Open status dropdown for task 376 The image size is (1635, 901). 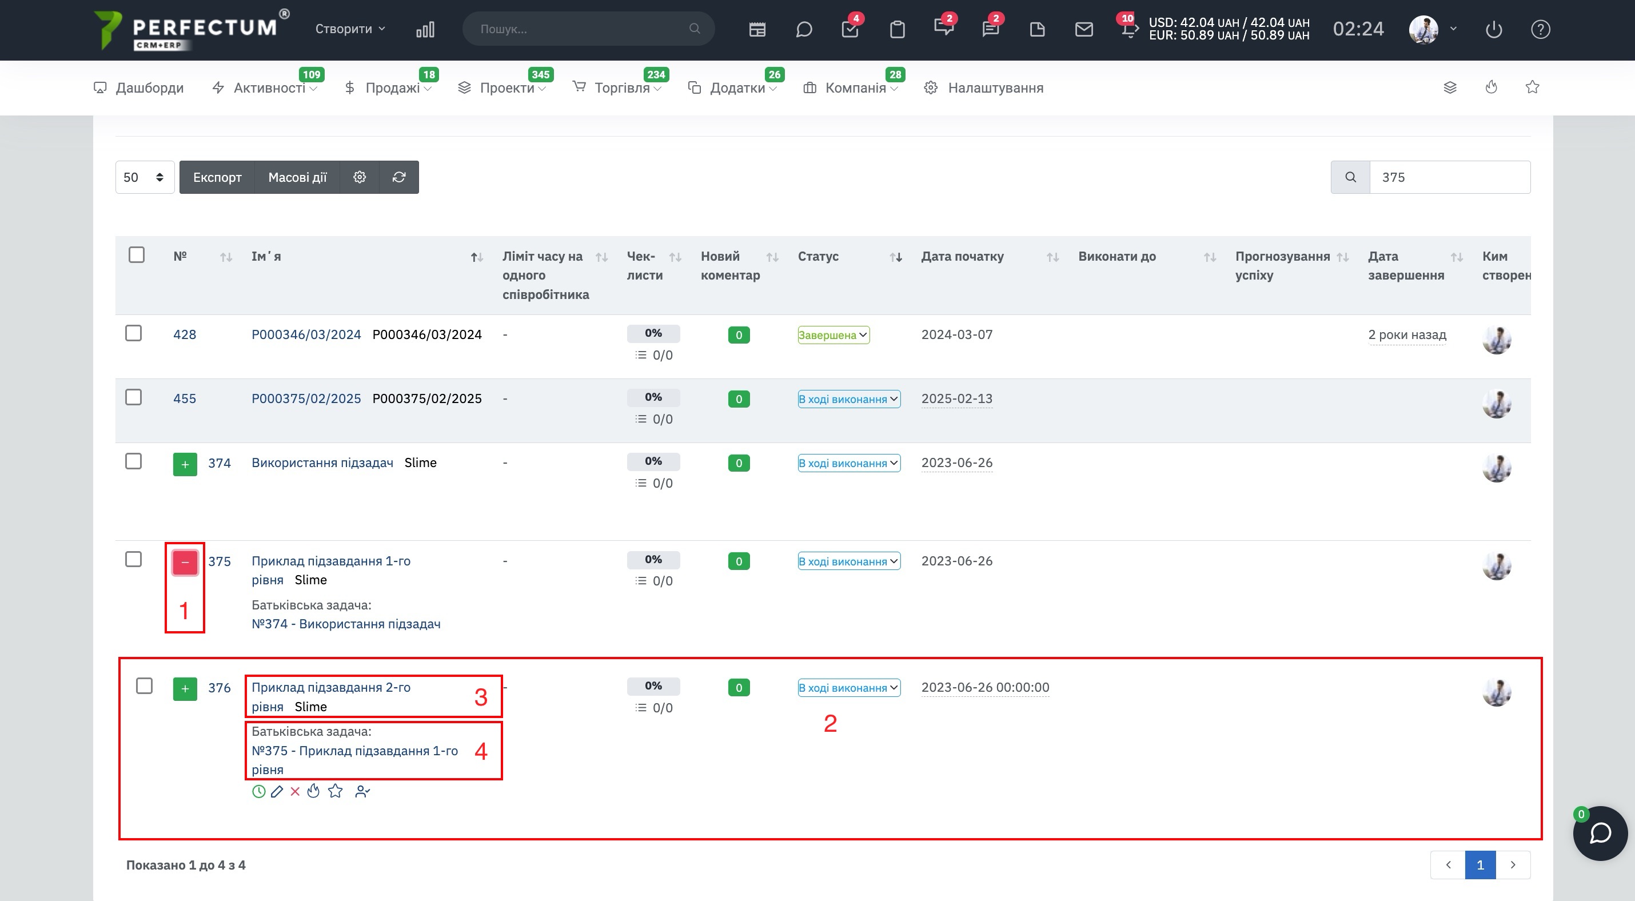coord(850,688)
